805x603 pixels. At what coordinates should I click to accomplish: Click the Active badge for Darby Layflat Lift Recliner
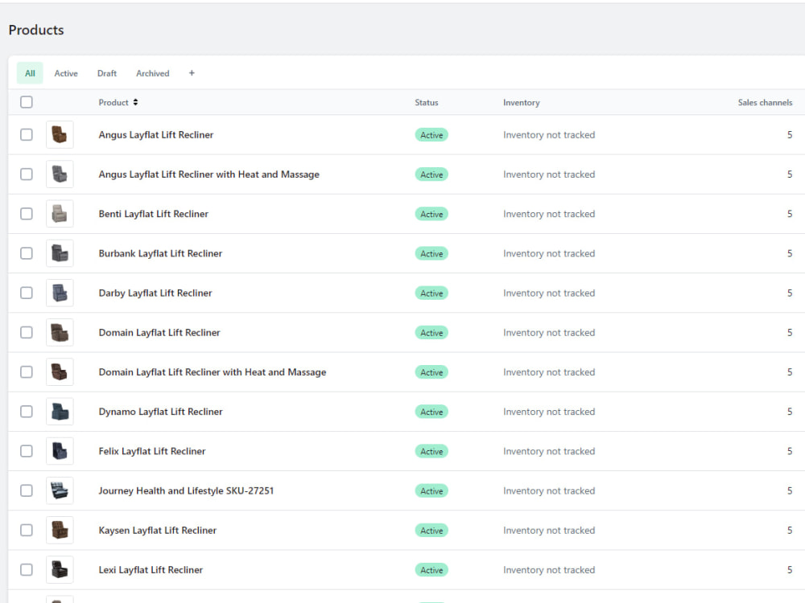(x=431, y=293)
